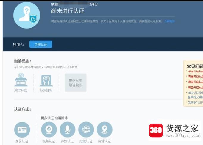Click the 声纹认证 label text
Image resolution: width=203 pixels, height=145 pixels.
point(67,141)
